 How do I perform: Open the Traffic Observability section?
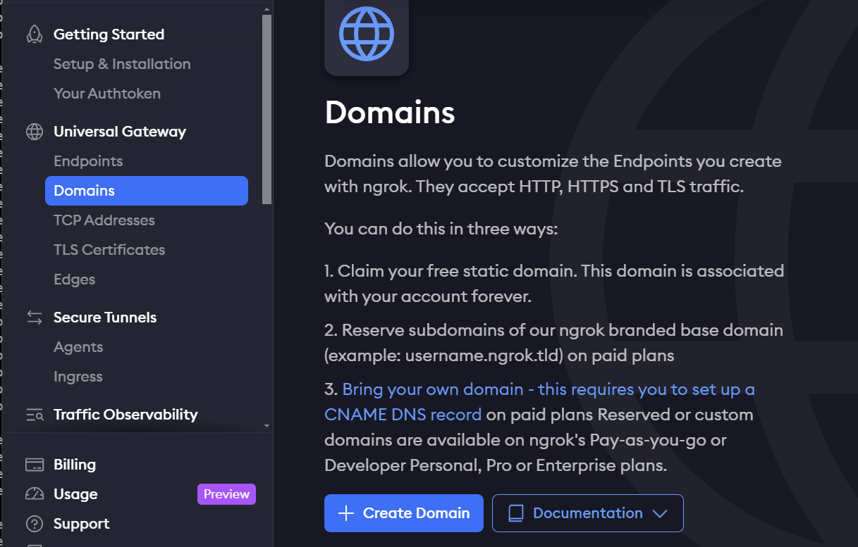click(125, 415)
